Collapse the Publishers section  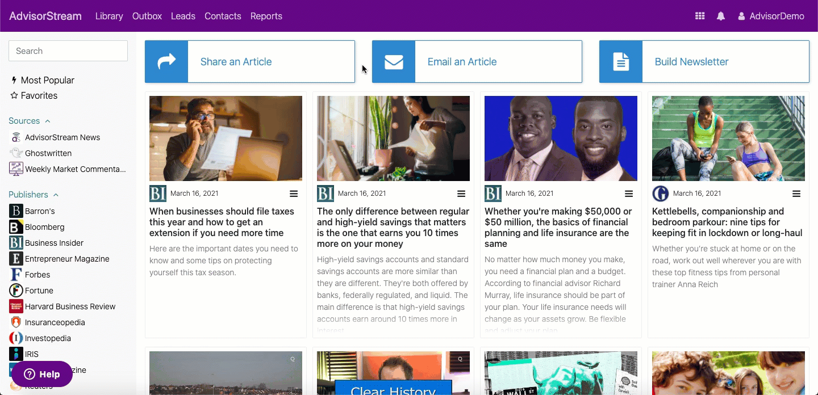[x=34, y=195]
